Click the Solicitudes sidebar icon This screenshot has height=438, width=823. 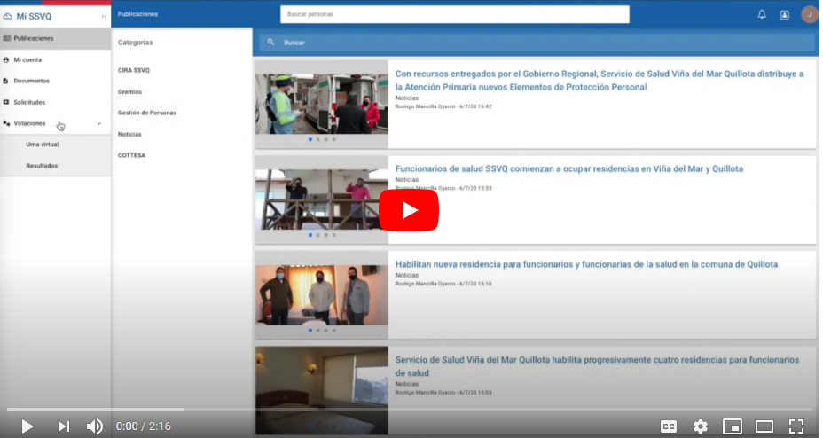pyautogui.click(x=6, y=102)
